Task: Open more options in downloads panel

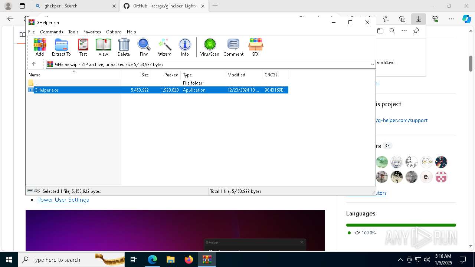Action: coord(404,31)
